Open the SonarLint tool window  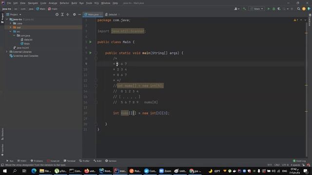[53, 161]
